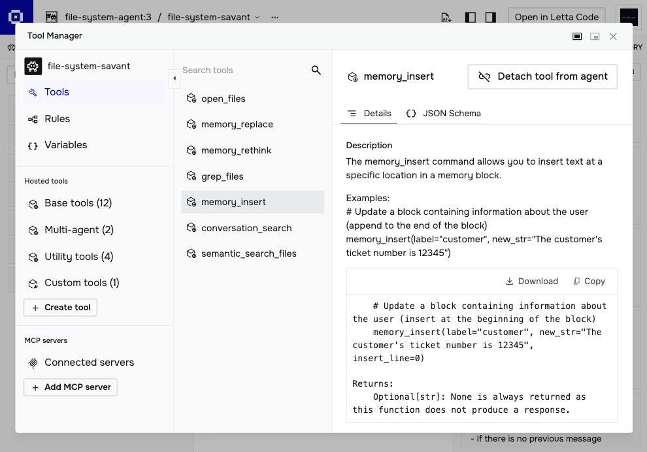Open the Rules section

click(x=95, y=119)
